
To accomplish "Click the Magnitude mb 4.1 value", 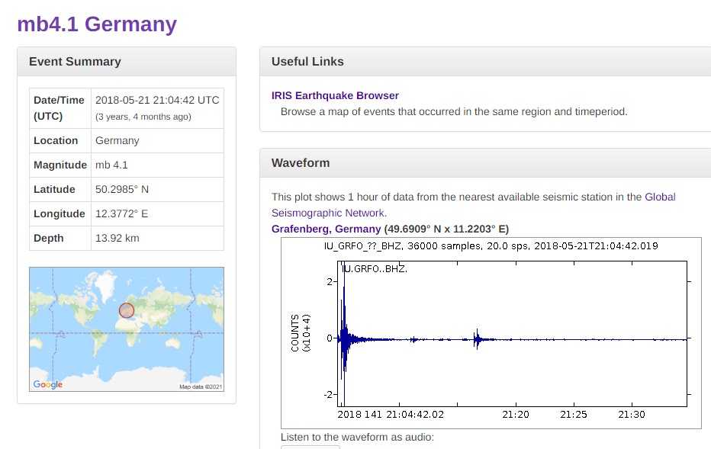I will [111, 165].
